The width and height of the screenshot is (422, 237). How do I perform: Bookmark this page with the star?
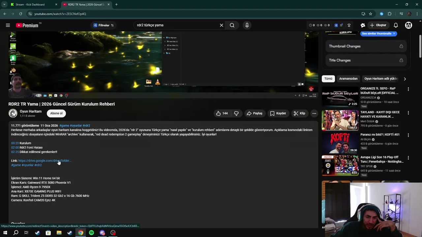point(371,14)
